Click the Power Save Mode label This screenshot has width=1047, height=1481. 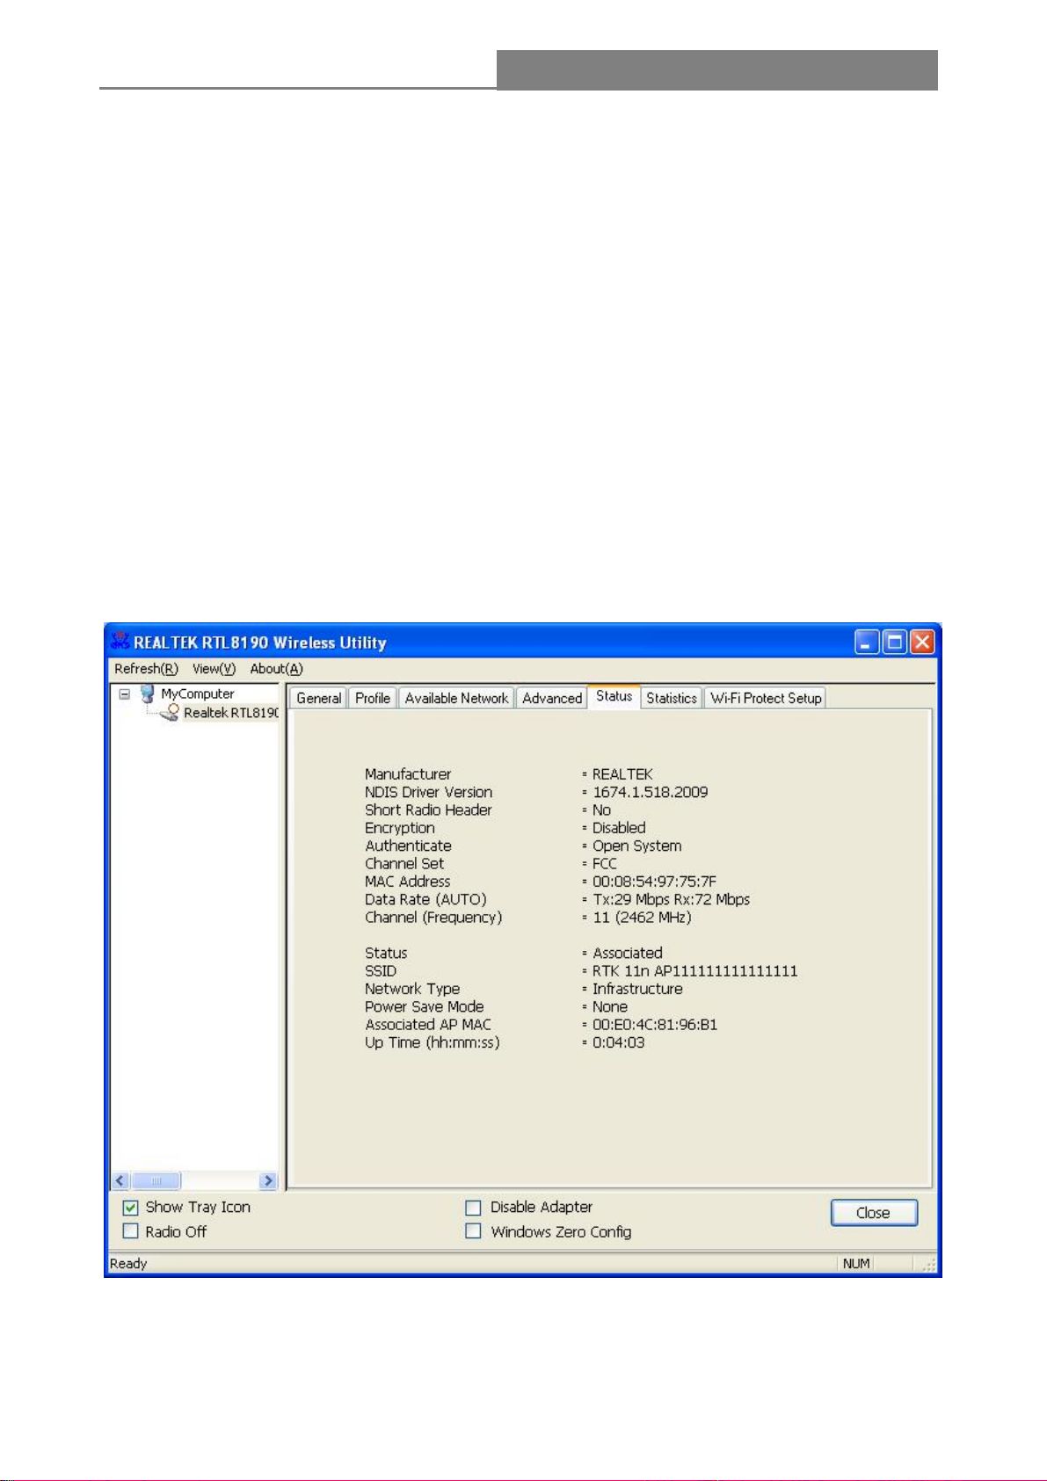pos(425,1006)
